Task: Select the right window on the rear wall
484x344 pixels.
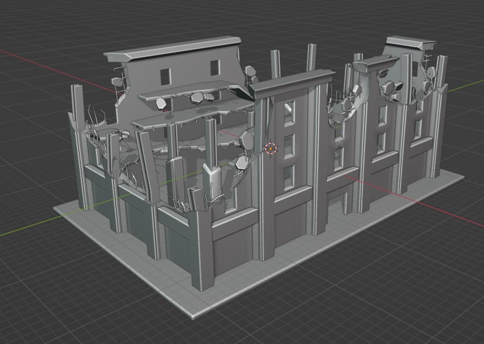Action: click(x=215, y=68)
